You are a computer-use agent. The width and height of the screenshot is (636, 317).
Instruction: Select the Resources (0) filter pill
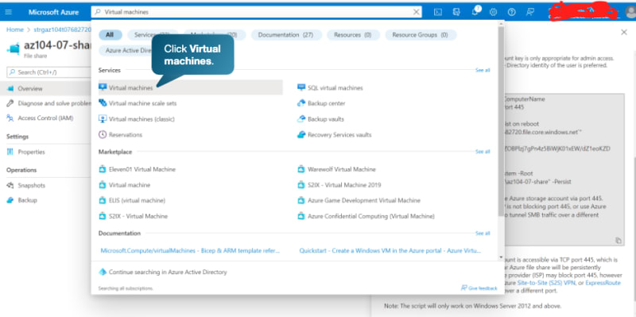[352, 35]
